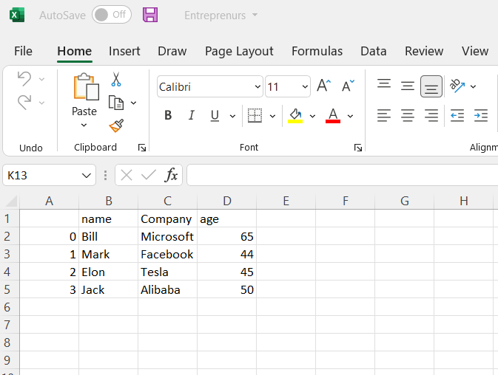
Task: Toggle Bold formatting
Action: [x=168, y=115]
